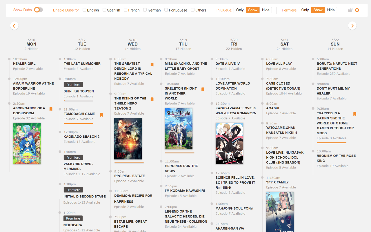Click bookmark for Skeleton Knight in Another World

(x=203, y=89)
